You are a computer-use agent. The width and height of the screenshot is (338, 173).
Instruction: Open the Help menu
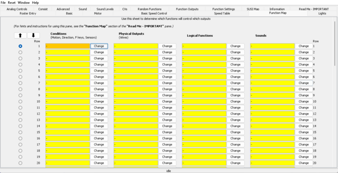(35, 3)
